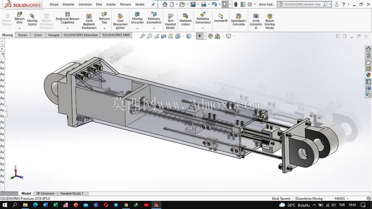
Task: Click the Gizli Bileşenleri göster icon
Action: pos(120,16)
